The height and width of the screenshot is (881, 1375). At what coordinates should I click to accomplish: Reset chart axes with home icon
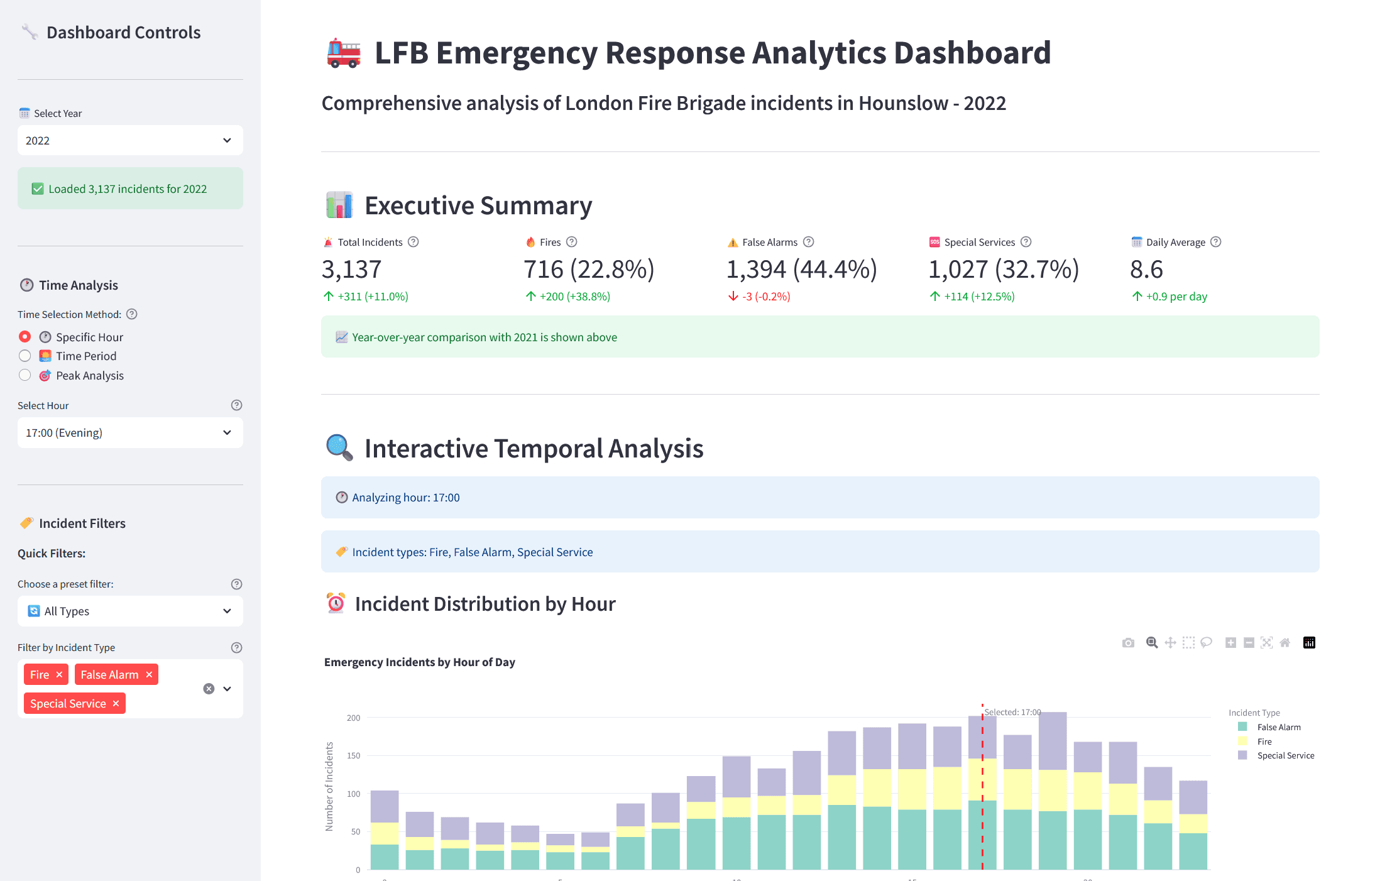[1285, 643]
